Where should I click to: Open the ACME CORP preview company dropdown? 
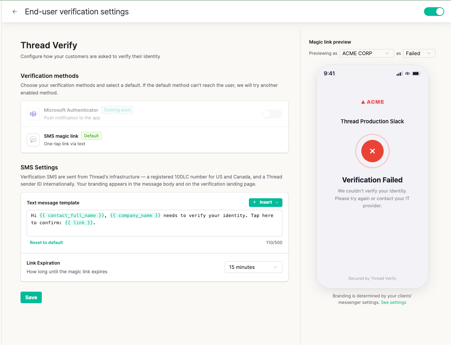click(x=366, y=53)
